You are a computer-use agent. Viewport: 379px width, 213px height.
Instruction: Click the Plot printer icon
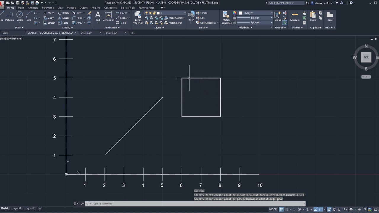pos(37,3)
